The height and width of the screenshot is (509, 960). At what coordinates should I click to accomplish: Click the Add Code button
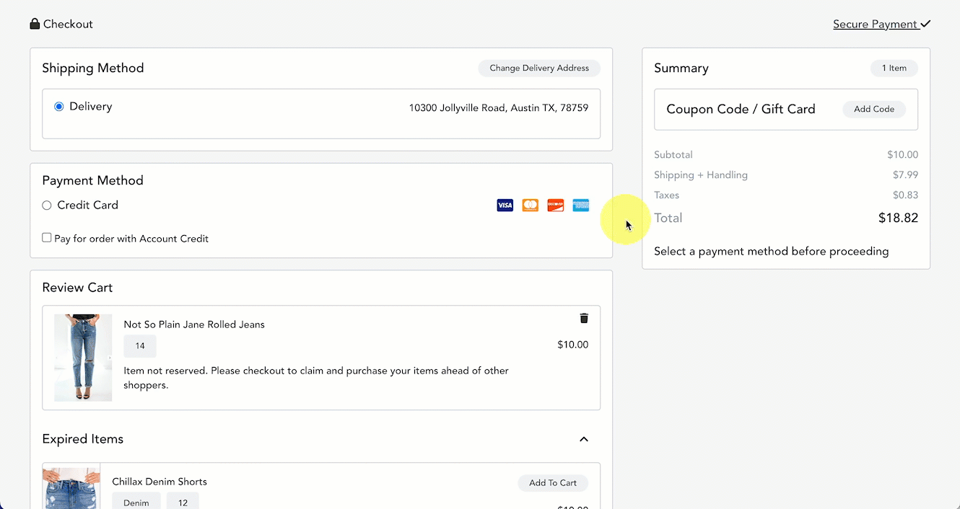pyautogui.click(x=873, y=109)
